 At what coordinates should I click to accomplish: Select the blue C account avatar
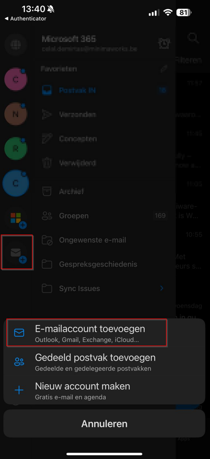point(16,183)
